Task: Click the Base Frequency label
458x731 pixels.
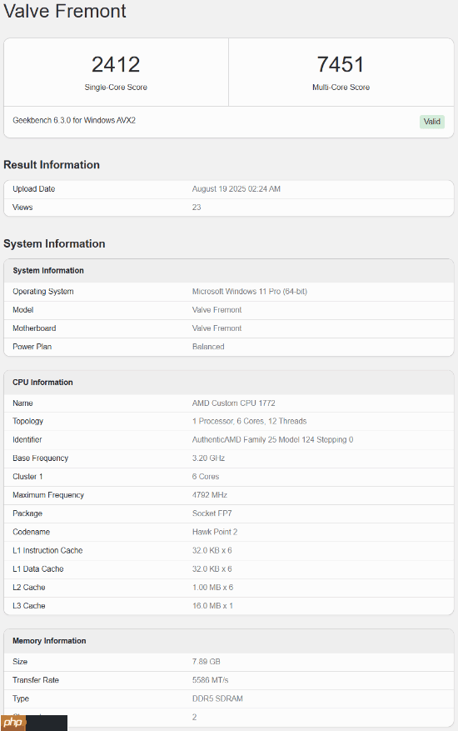Action: (x=41, y=458)
